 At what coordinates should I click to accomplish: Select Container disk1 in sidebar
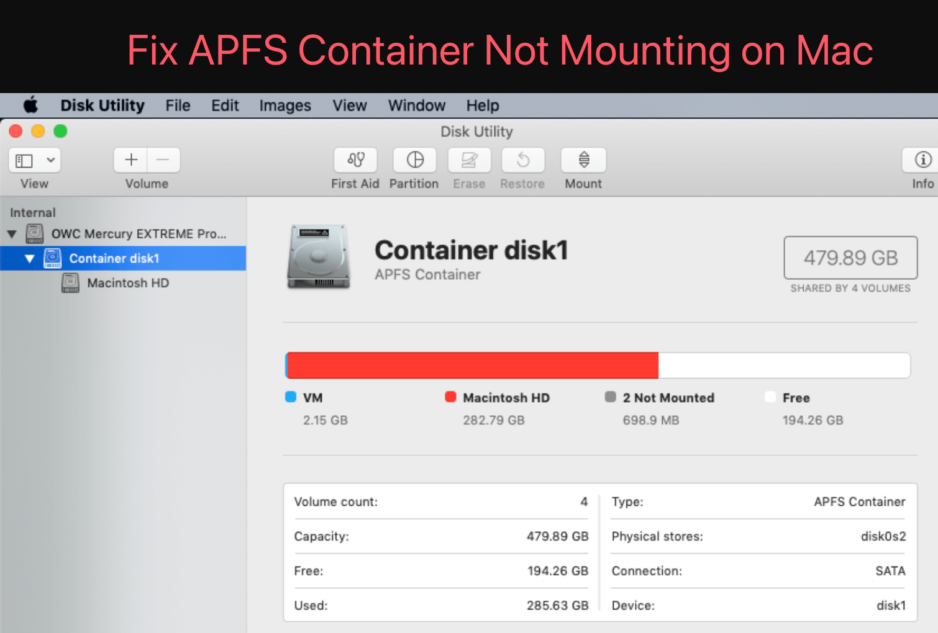coord(123,258)
